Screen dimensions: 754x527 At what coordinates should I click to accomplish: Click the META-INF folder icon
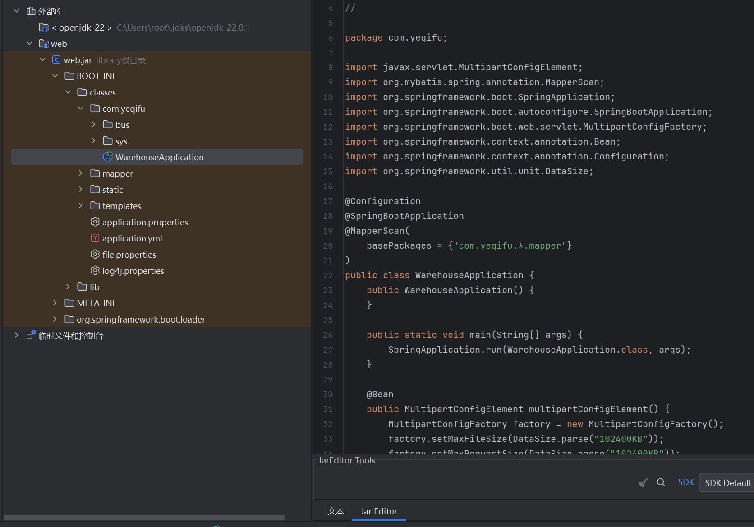point(69,303)
